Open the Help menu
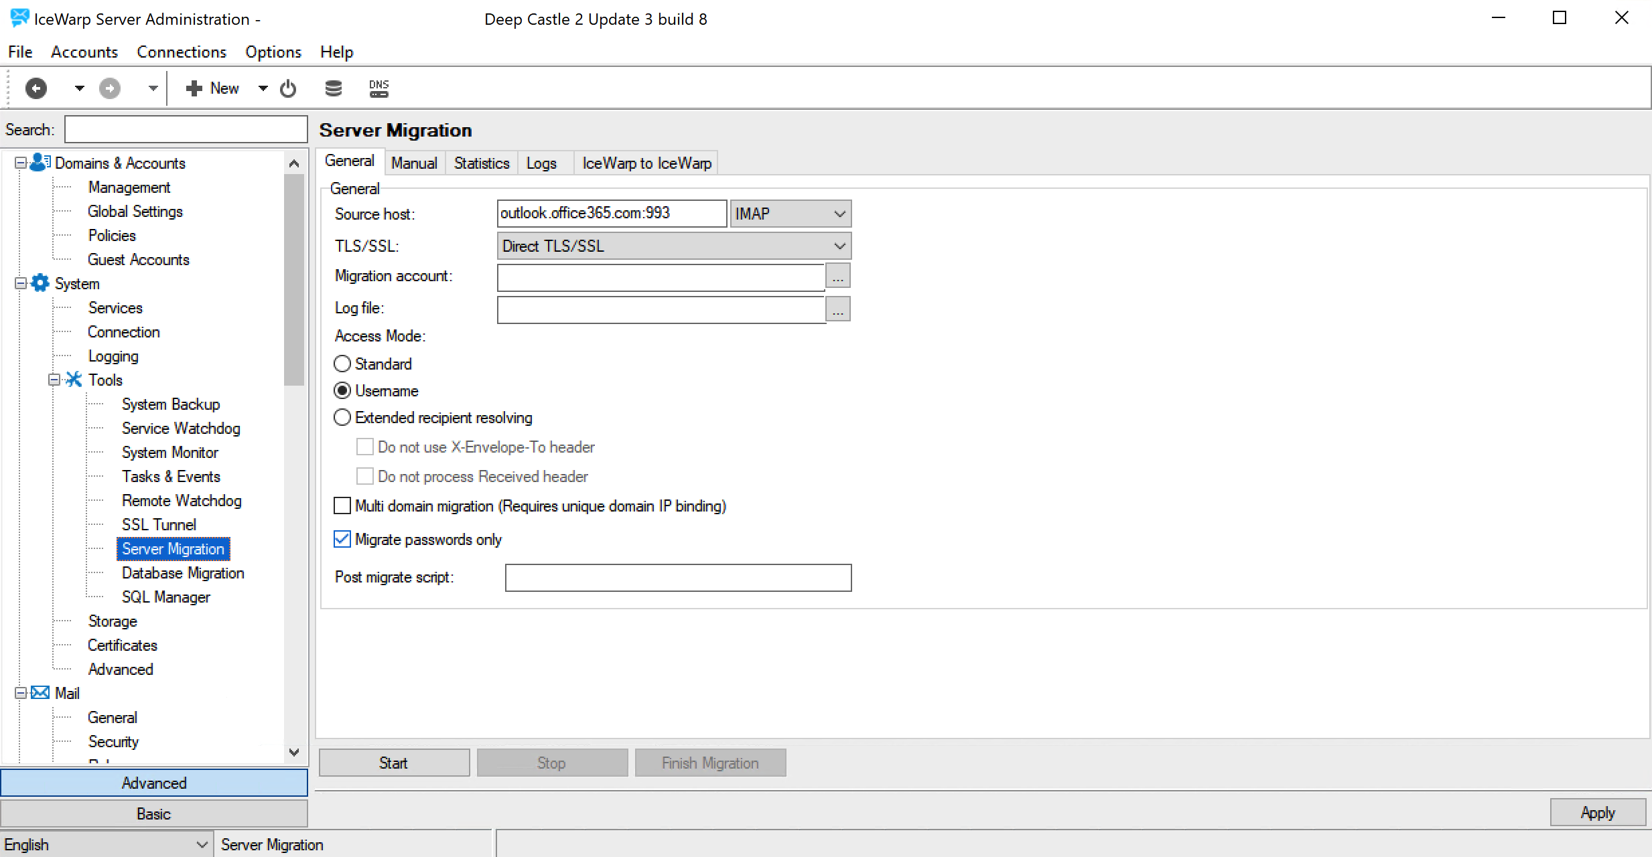This screenshot has width=1652, height=857. click(336, 52)
